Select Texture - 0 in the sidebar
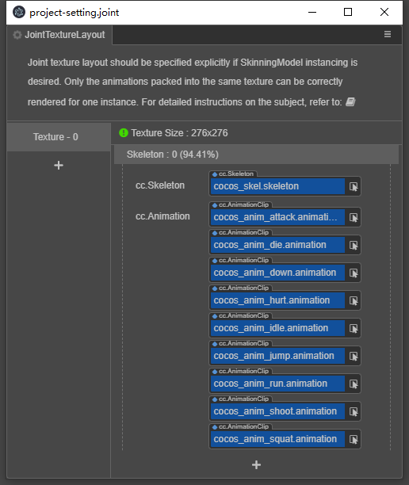Screen dimensions: 409x485 point(59,137)
